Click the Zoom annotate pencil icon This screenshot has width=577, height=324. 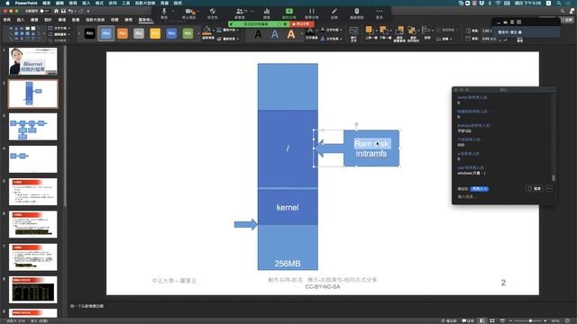coord(334,12)
